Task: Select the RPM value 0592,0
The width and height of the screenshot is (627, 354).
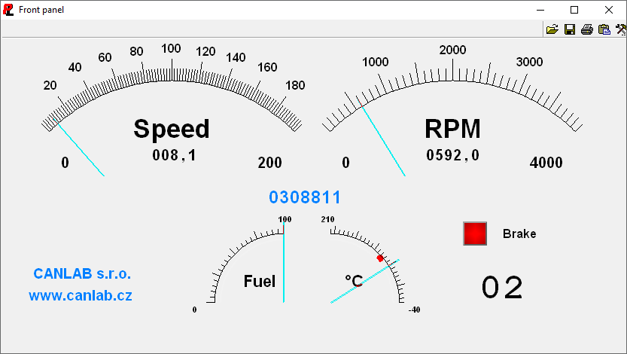Action: (452, 155)
